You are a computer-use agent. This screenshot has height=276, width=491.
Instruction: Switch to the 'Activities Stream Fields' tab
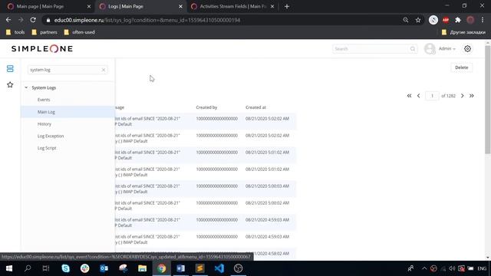pos(232,6)
